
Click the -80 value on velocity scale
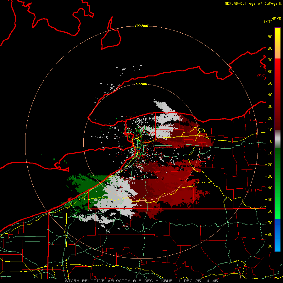(x=269, y=235)
